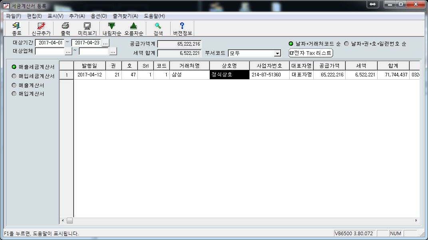Open the 즐겨찾기(A) menu
The height and width of the screenshot is (240, 428).
point(125,16)
